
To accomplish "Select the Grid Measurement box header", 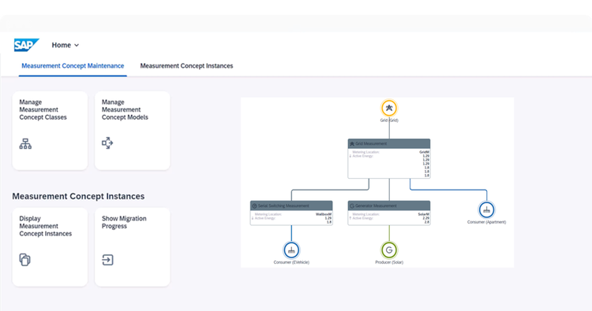I will click(389, 143).
